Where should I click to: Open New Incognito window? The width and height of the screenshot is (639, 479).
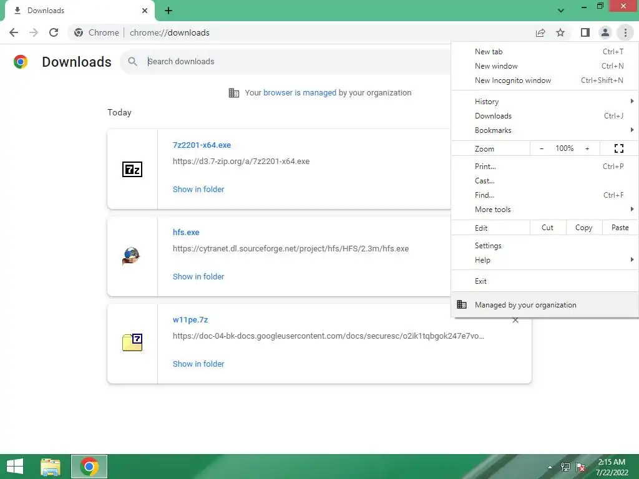(545, 80)
